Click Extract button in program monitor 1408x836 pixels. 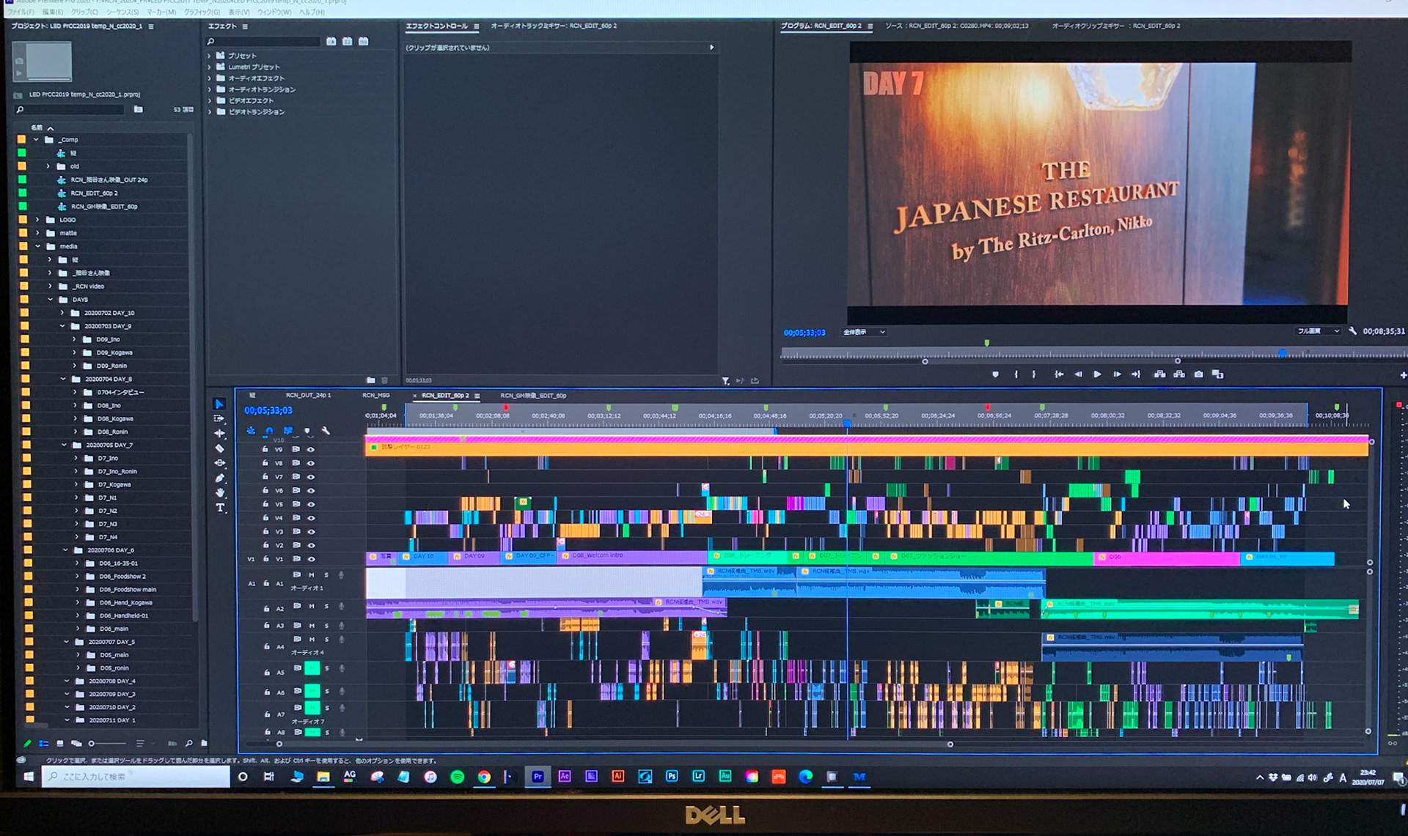1179,374
